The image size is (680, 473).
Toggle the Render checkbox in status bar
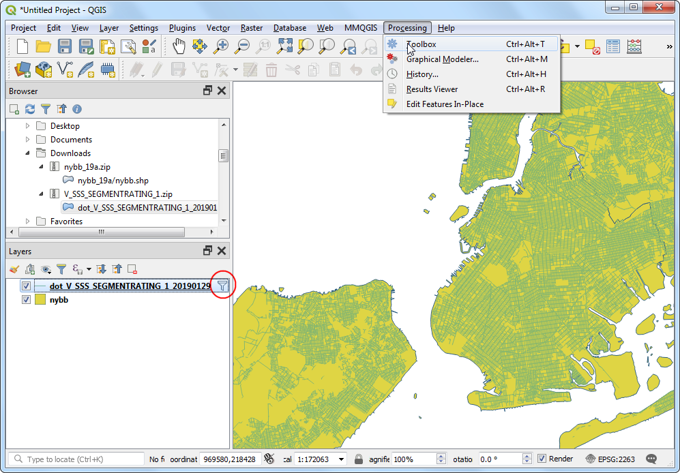point(542,459)
